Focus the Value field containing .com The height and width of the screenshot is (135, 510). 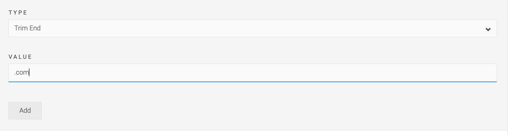point(253,73)
